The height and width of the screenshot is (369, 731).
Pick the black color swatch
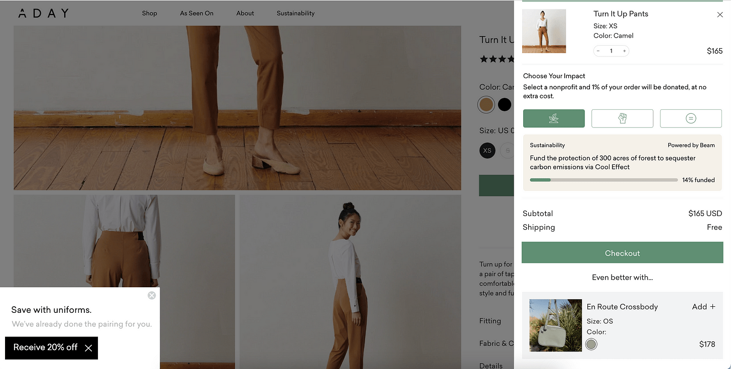pos(504,104)
